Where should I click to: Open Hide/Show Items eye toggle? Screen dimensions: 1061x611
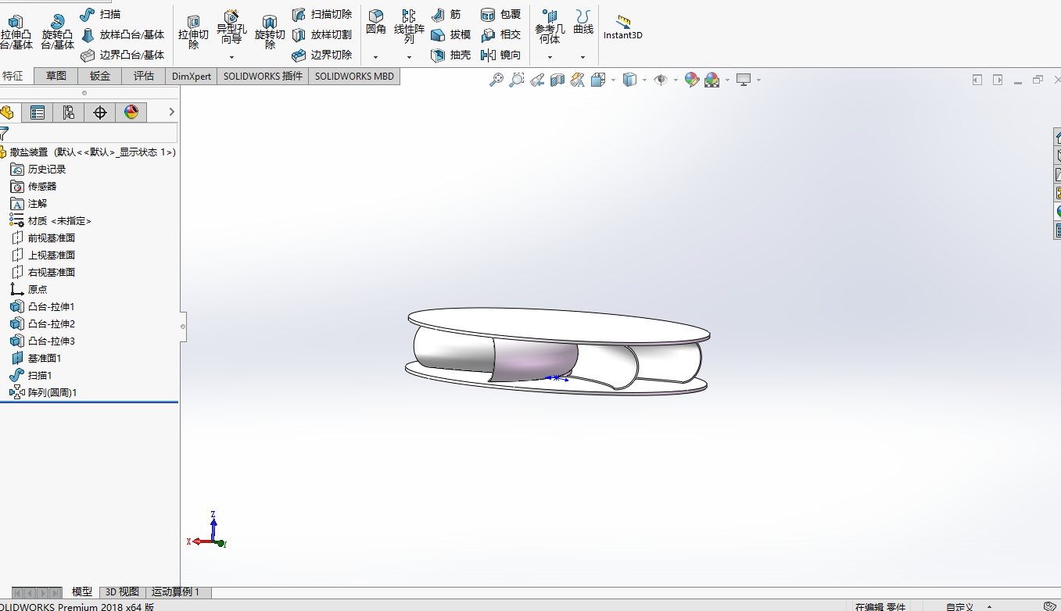point(661,80)
